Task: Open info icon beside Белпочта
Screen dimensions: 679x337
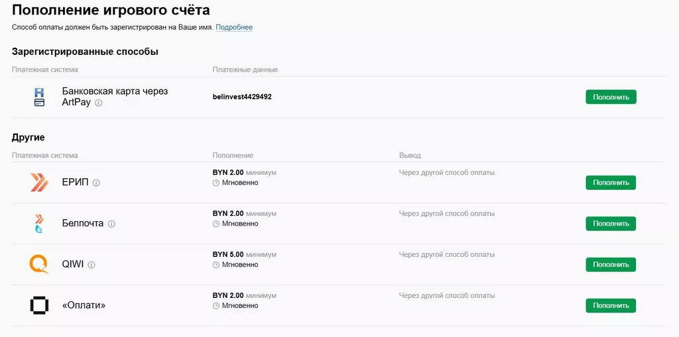Action: point(111,224)
